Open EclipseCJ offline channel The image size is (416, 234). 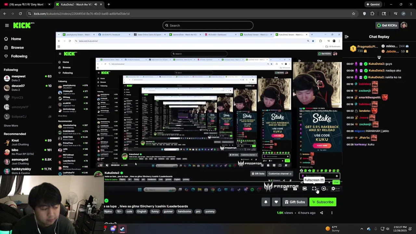tap(28, 116)
